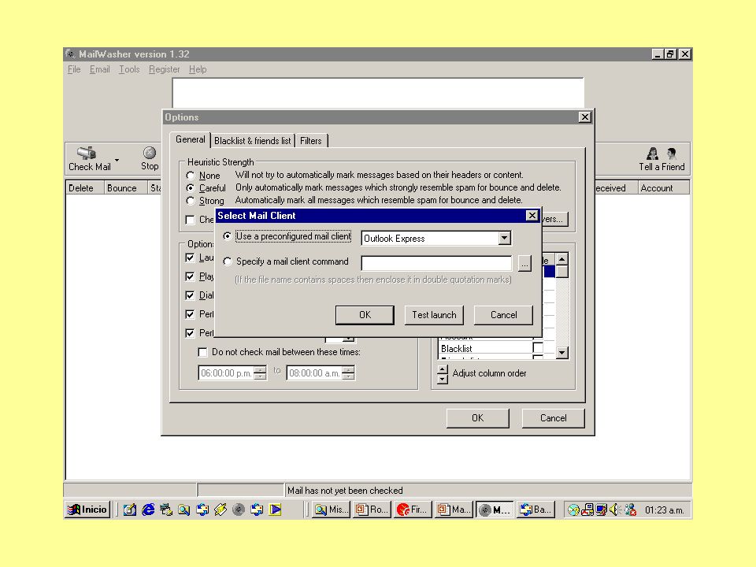756x567 pixels.
Task: Click the column list scroll-down arrow
Action: (561, 353)
